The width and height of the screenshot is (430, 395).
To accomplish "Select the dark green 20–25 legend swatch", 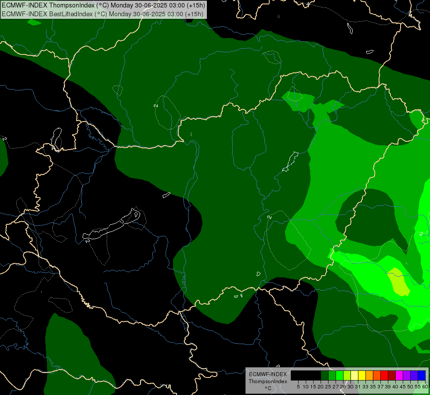I will (x=325, y=375).
